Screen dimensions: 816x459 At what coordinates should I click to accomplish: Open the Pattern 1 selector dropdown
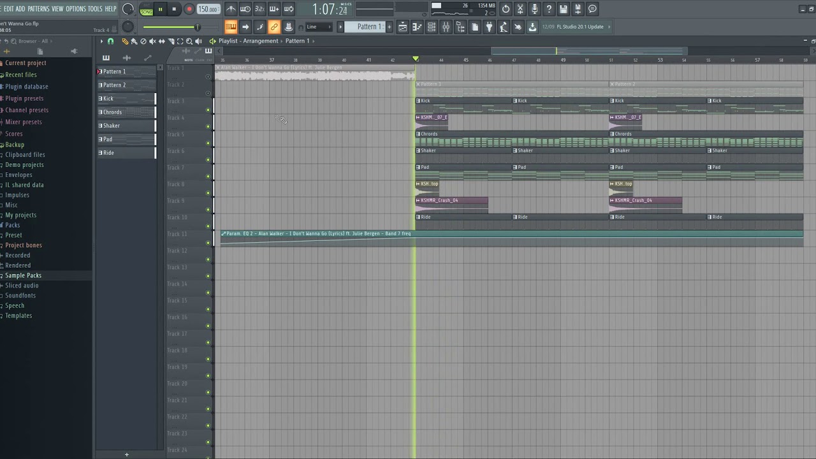point(366,27)
